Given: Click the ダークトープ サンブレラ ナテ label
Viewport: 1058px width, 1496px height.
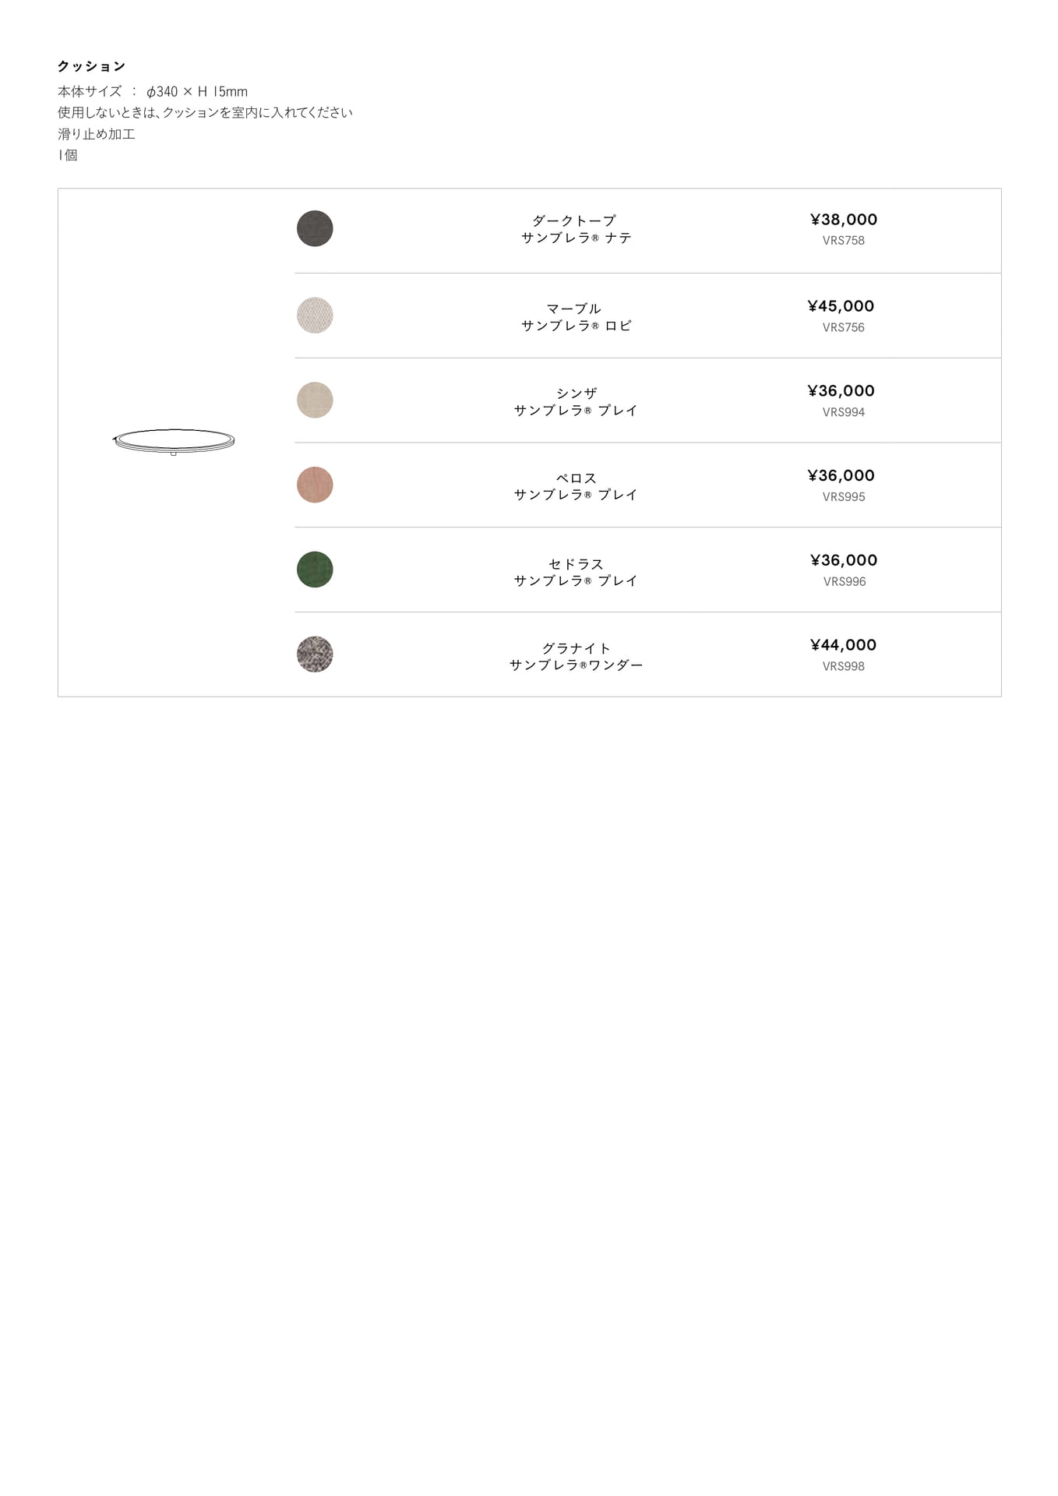Looking at the screenshot, I should pos(576,229).
